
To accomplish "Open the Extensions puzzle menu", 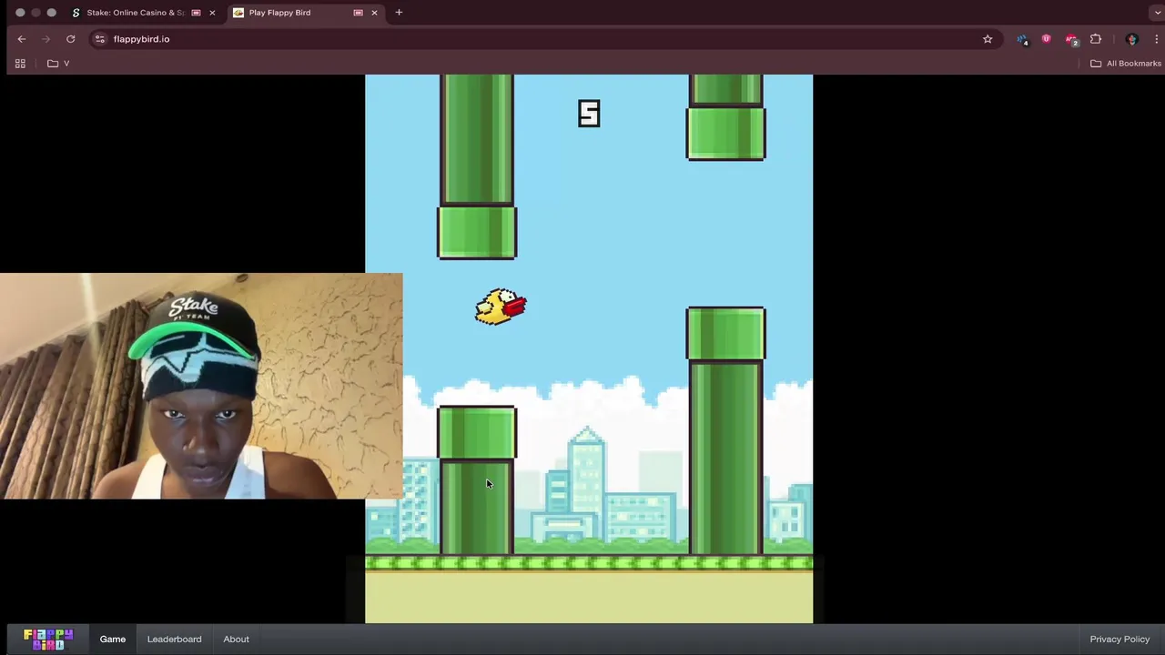I will 1096,39.
